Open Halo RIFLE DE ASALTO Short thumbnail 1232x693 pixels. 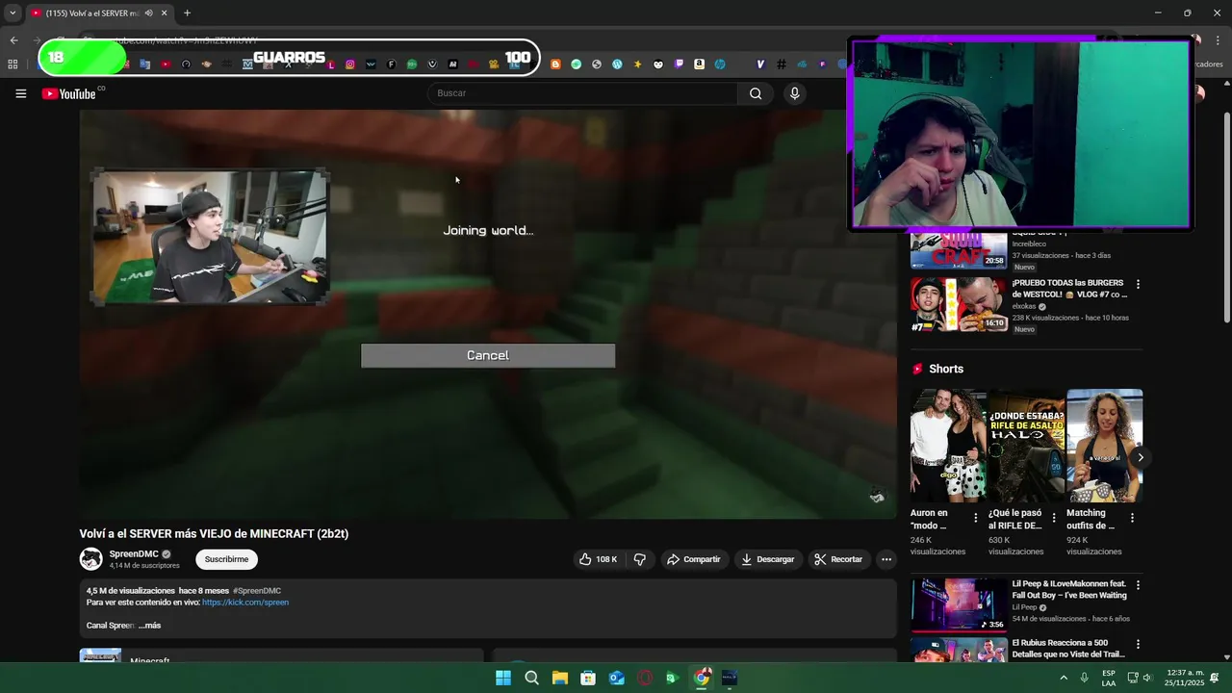[x=1026, y=446]
